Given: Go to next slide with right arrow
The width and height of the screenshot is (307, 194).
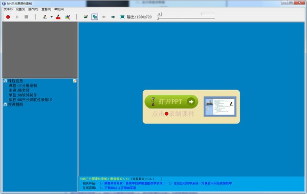Looking at the screenshot, I should (113, 17).
